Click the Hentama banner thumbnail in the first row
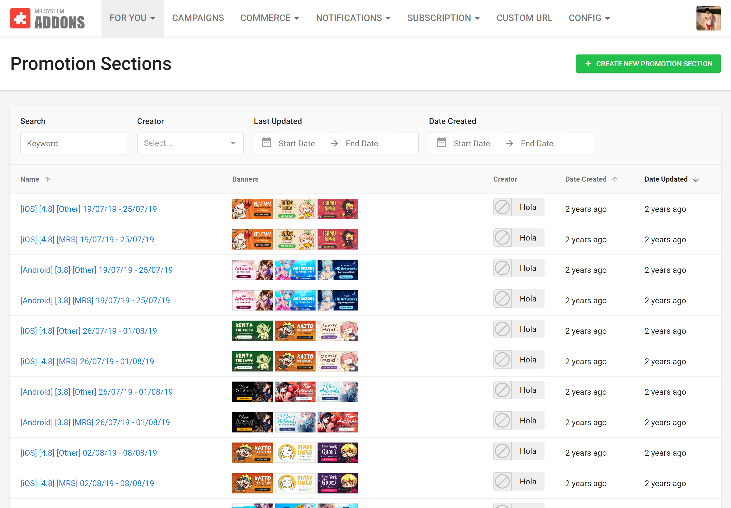Image resolution: width=731 pixels, height=508 pixels. (252, 209)
